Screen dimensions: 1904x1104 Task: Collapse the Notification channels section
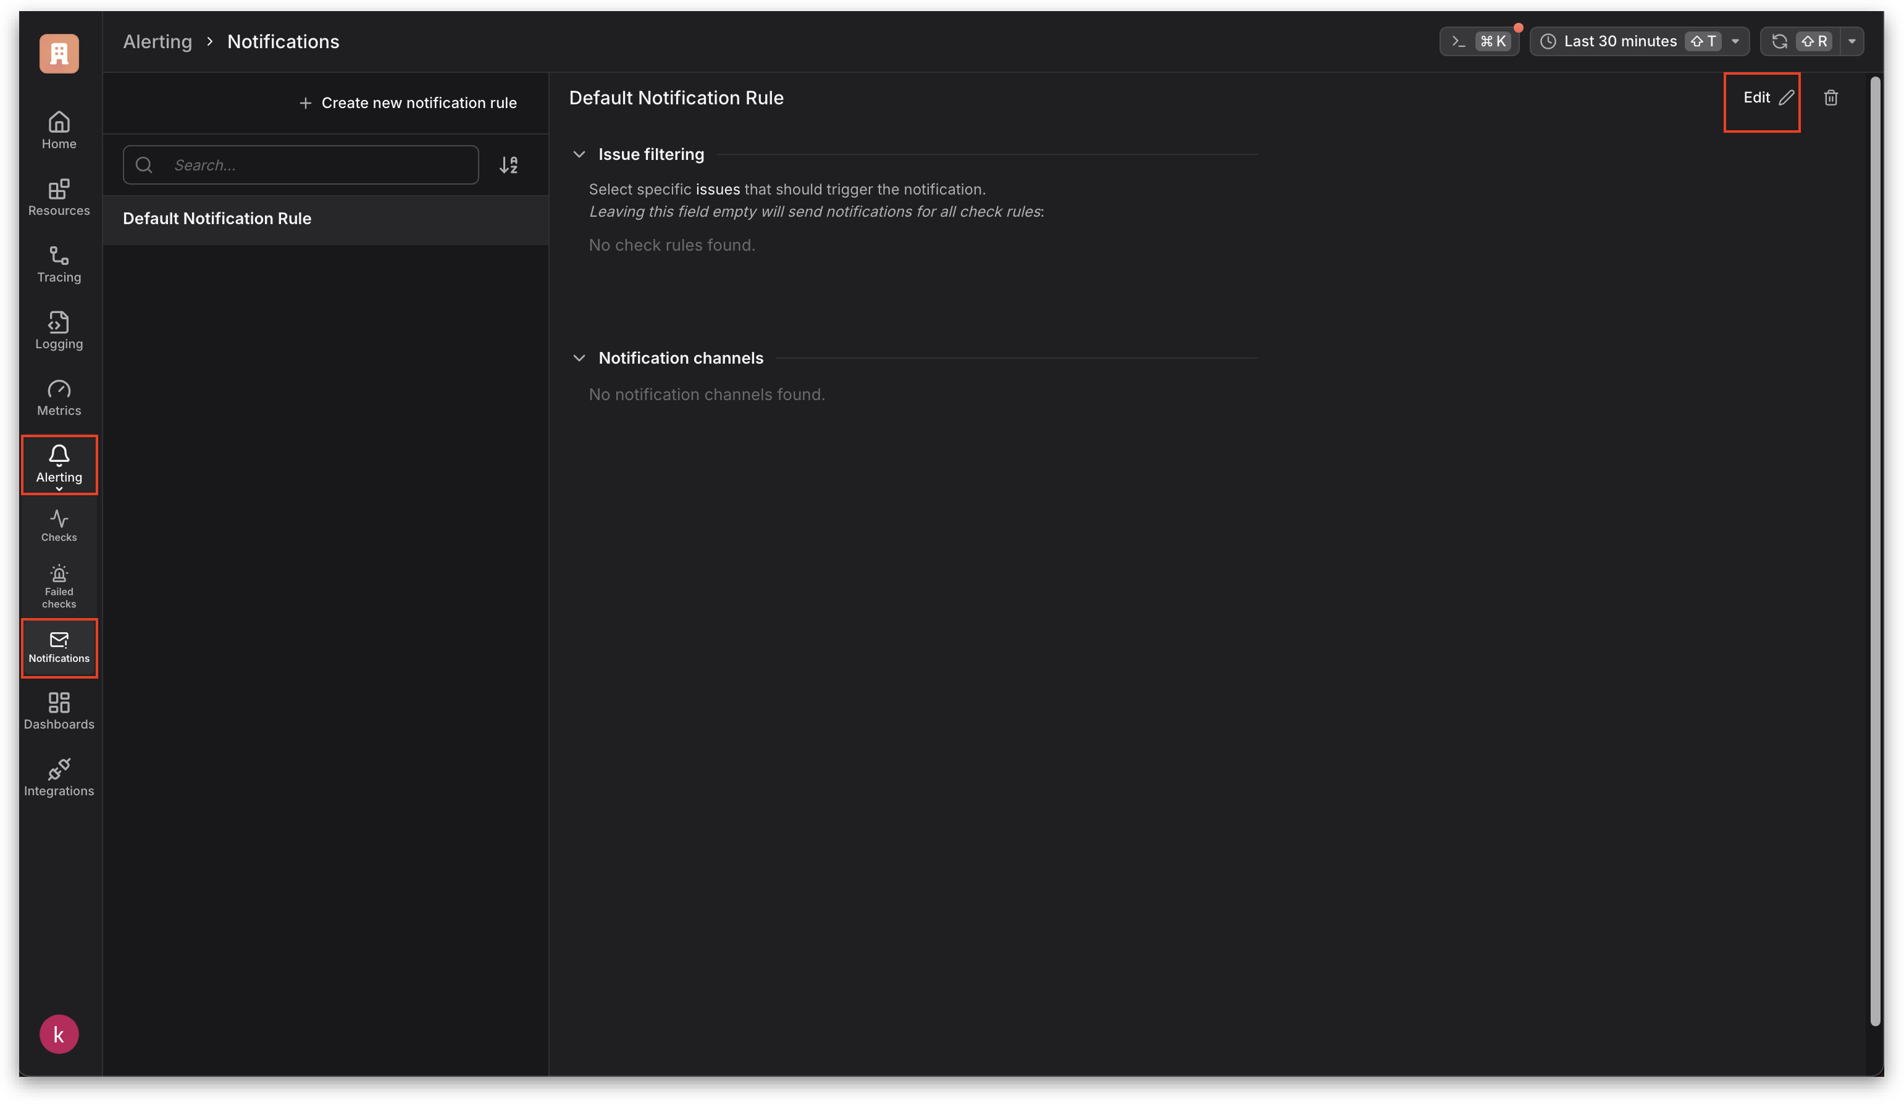(579, 358)
